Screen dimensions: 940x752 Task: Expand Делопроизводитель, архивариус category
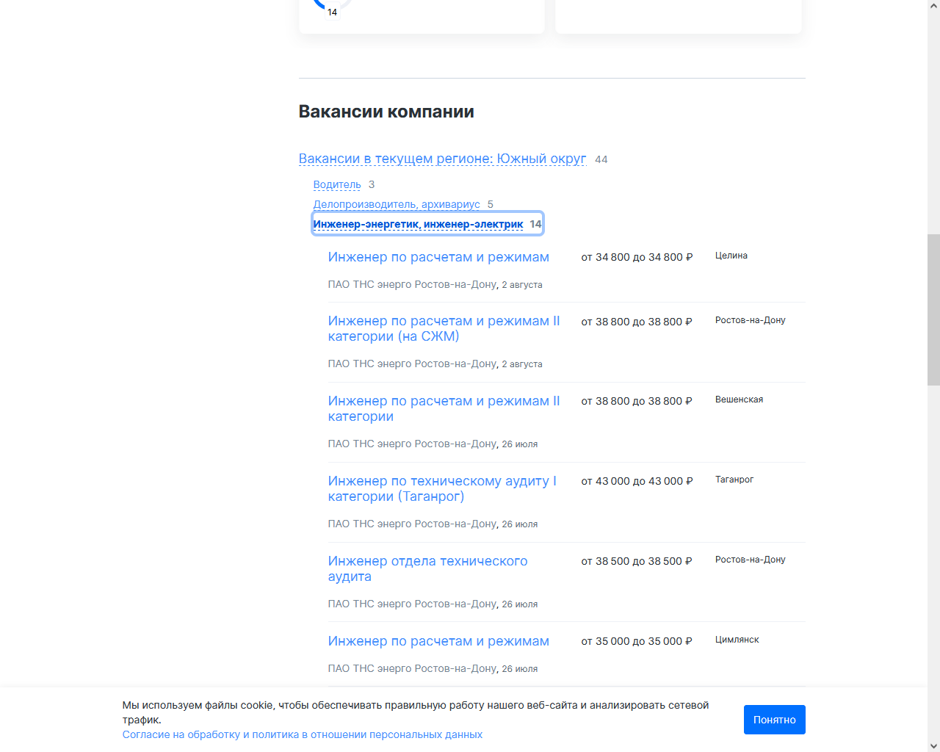coord(397,204)
